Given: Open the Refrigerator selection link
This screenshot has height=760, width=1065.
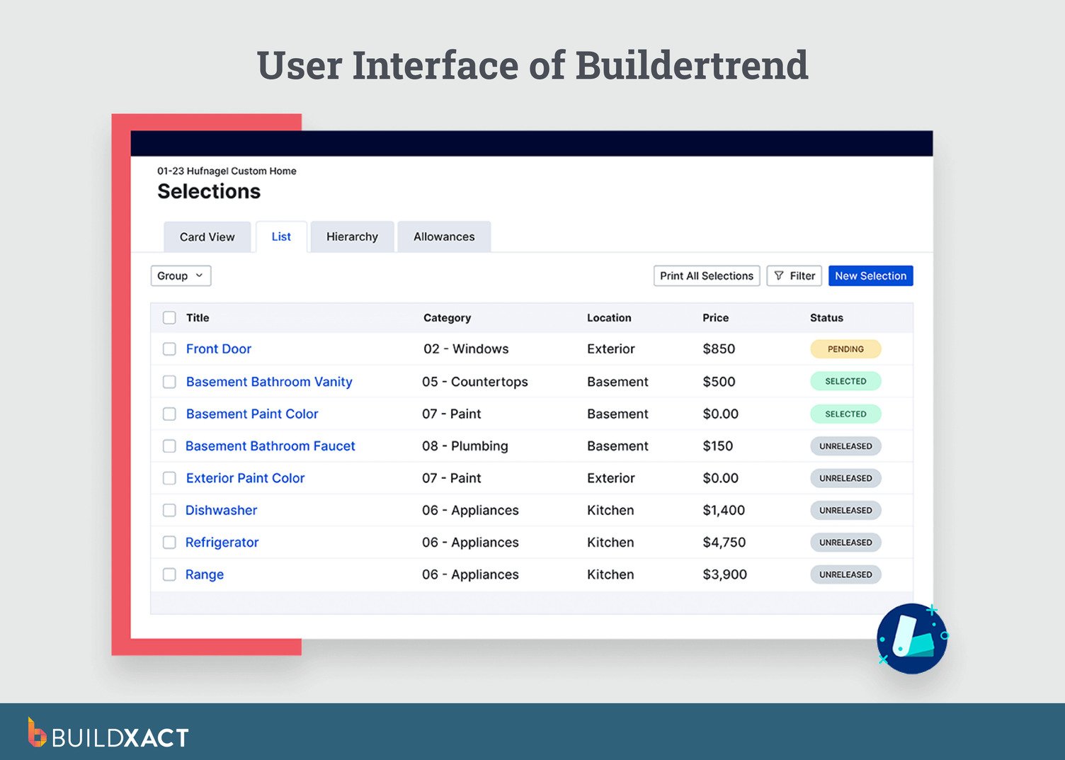Looking at the screenshot, I should (x=222, y=543).
